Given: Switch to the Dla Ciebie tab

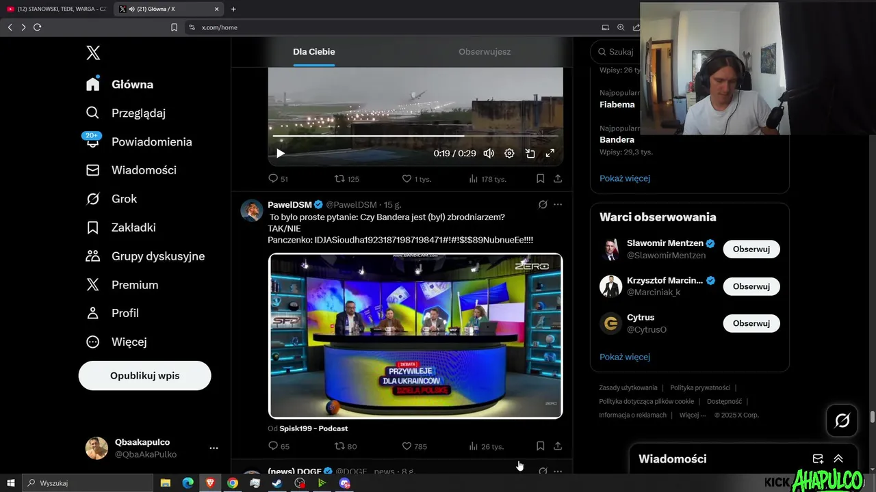Looking at the screenshot, I should [314, 52].
